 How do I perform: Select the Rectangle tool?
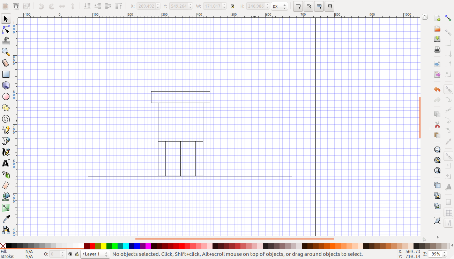[x=6, y=74]
